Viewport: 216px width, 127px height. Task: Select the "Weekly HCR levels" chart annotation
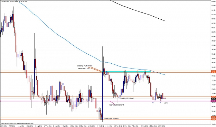click(x=85, y=66)
